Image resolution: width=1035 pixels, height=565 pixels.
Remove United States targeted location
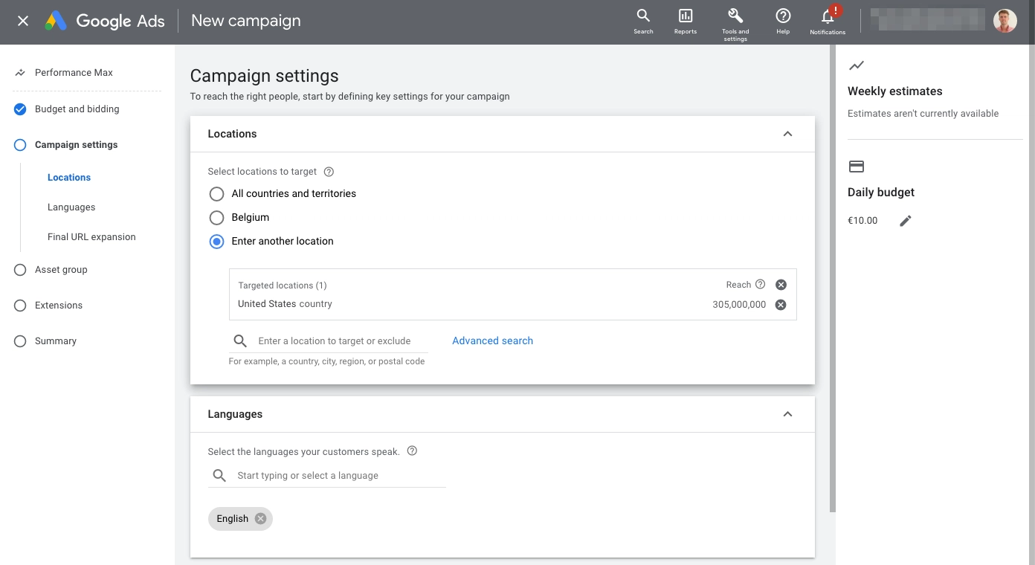tap(781, 305)
